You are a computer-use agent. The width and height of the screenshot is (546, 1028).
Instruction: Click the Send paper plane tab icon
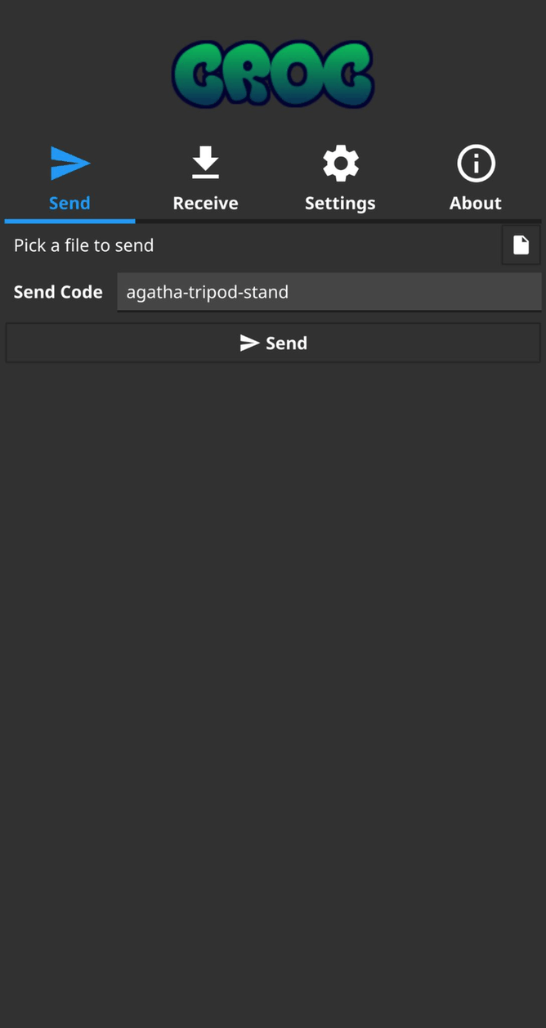(x=69, y=163)
